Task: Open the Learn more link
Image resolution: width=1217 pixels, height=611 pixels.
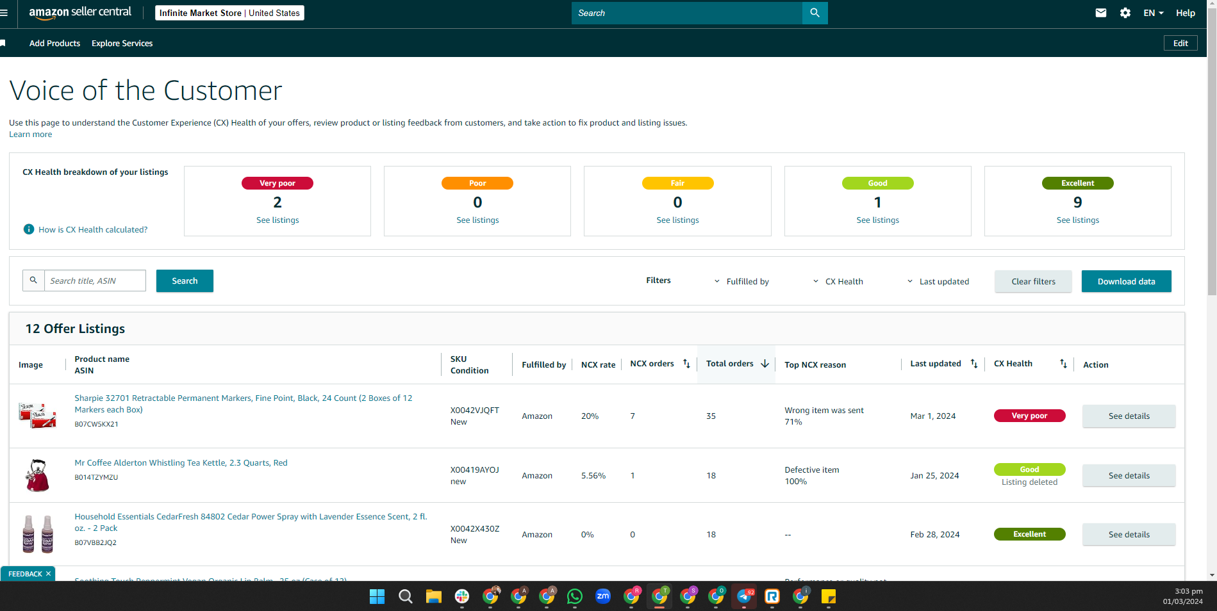Action: tap(30, 134)
